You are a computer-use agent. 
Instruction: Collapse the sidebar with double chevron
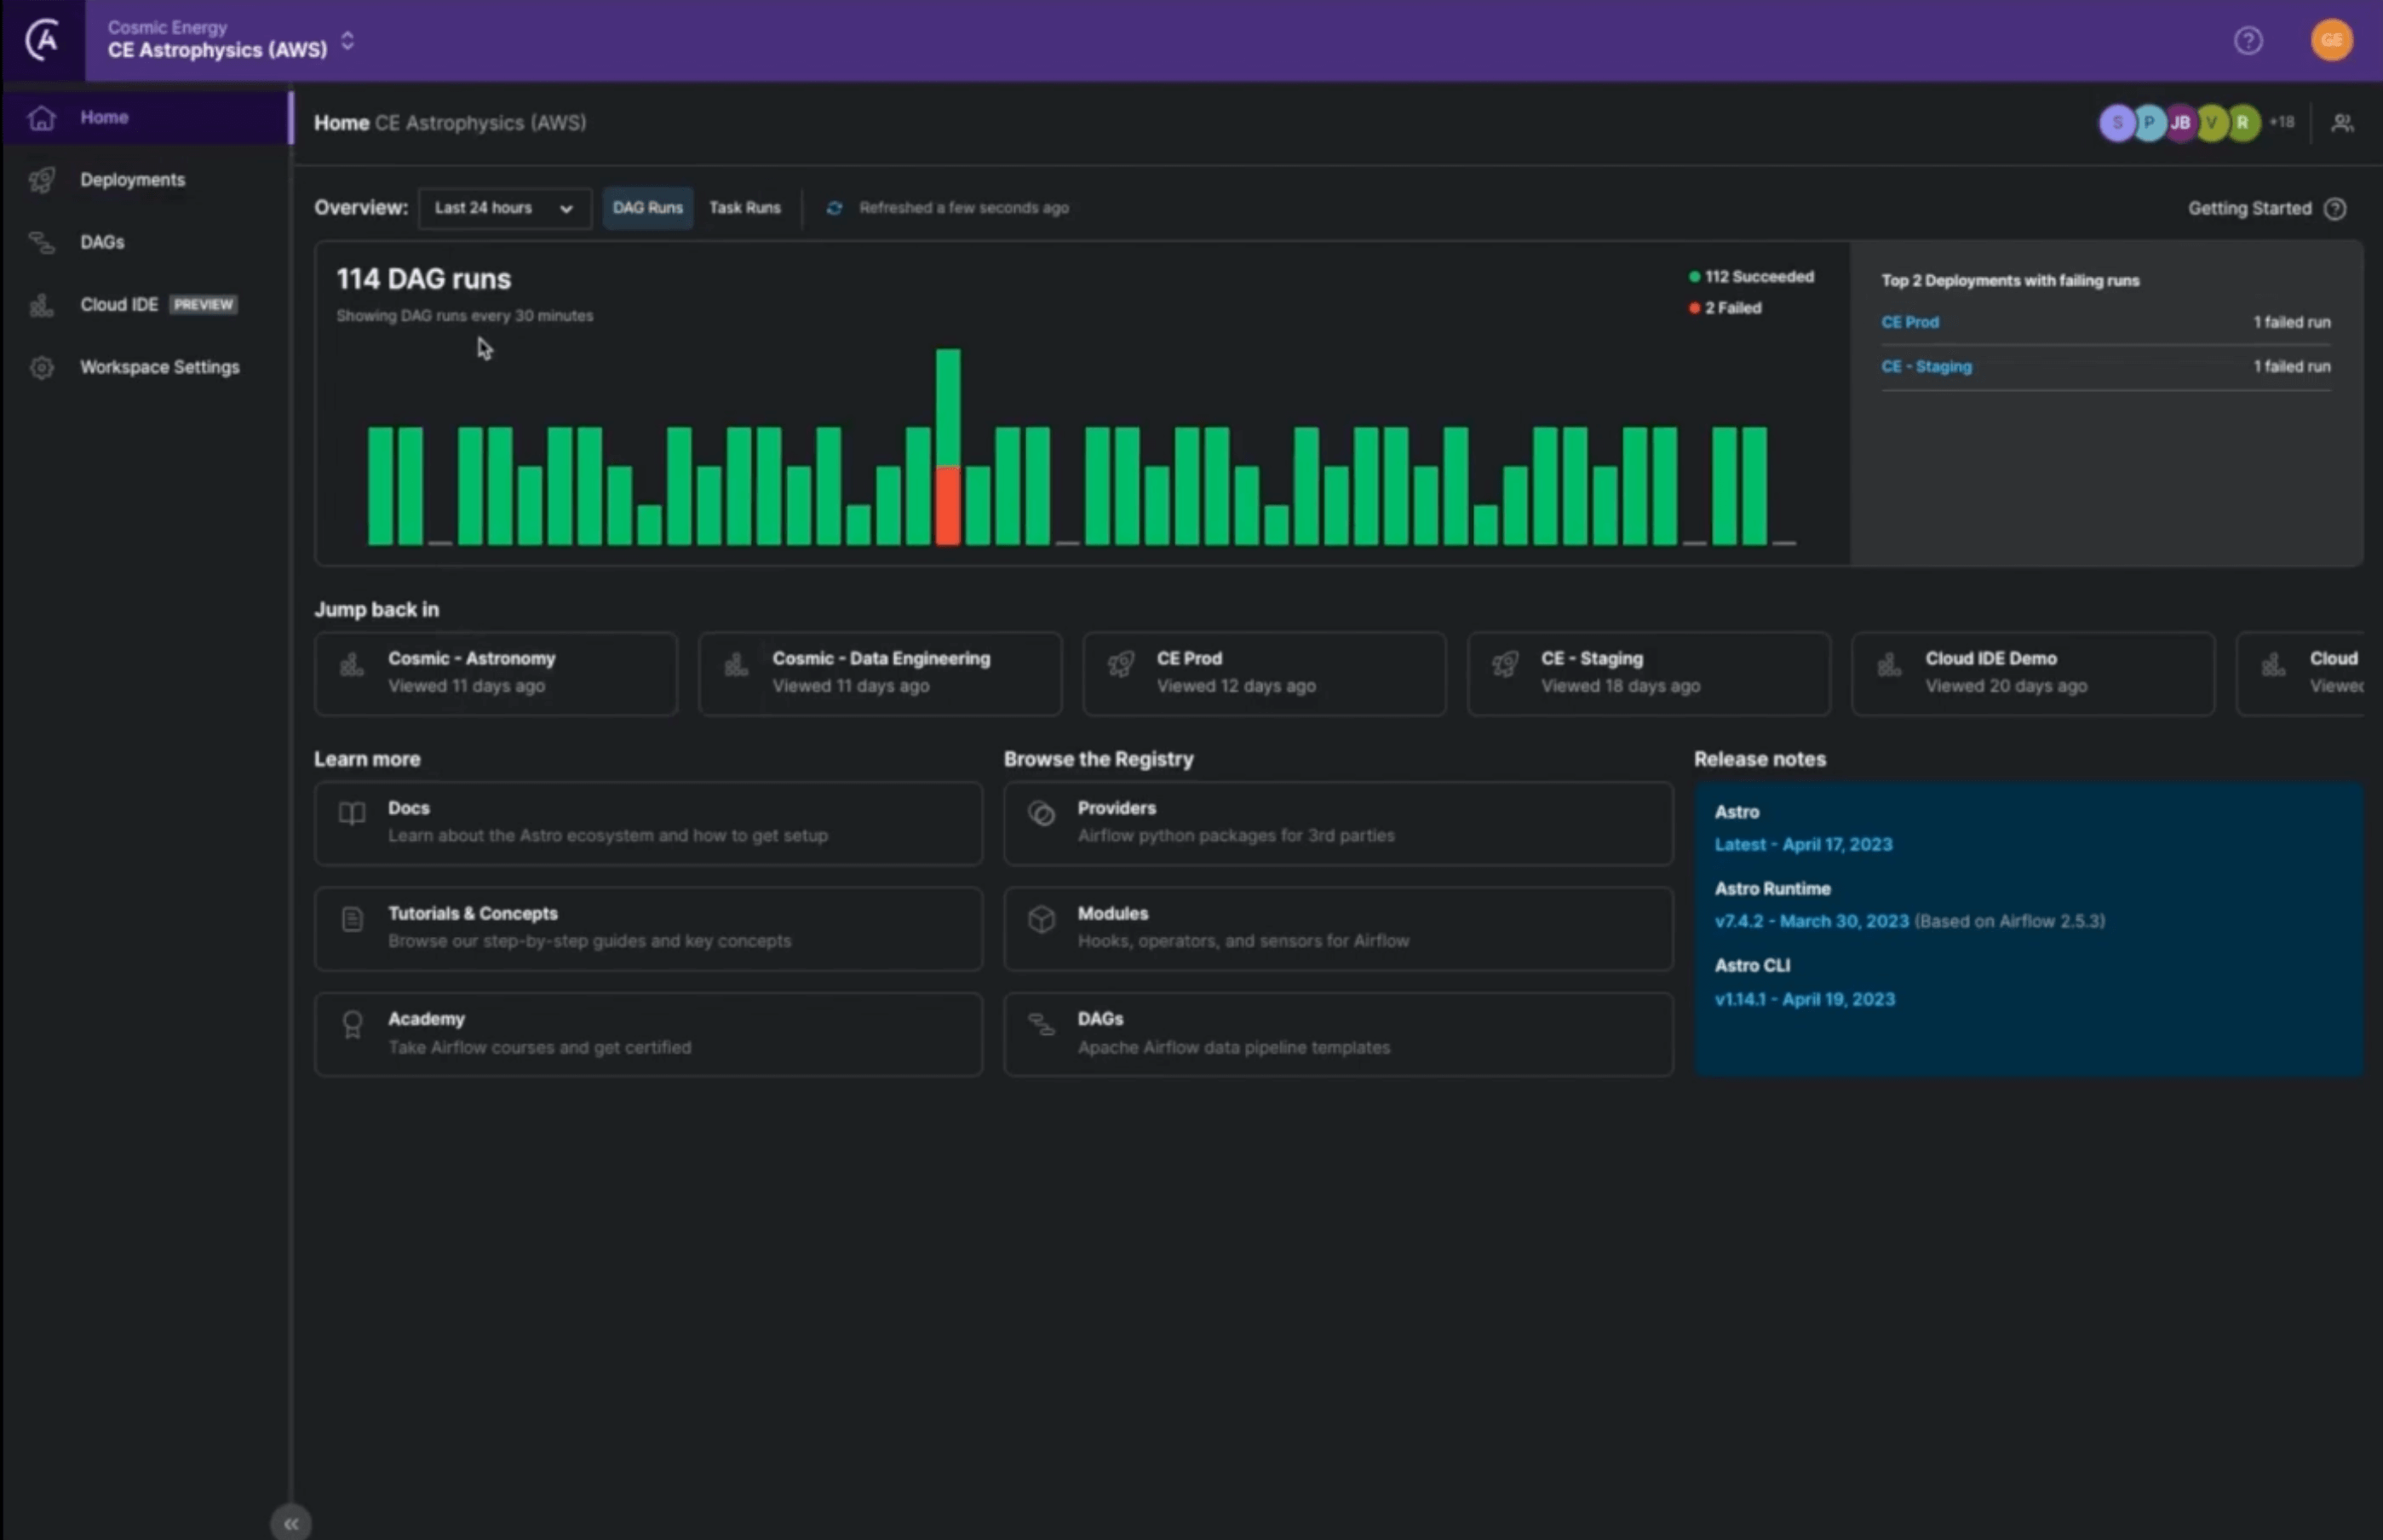[x=291, y=1523]
